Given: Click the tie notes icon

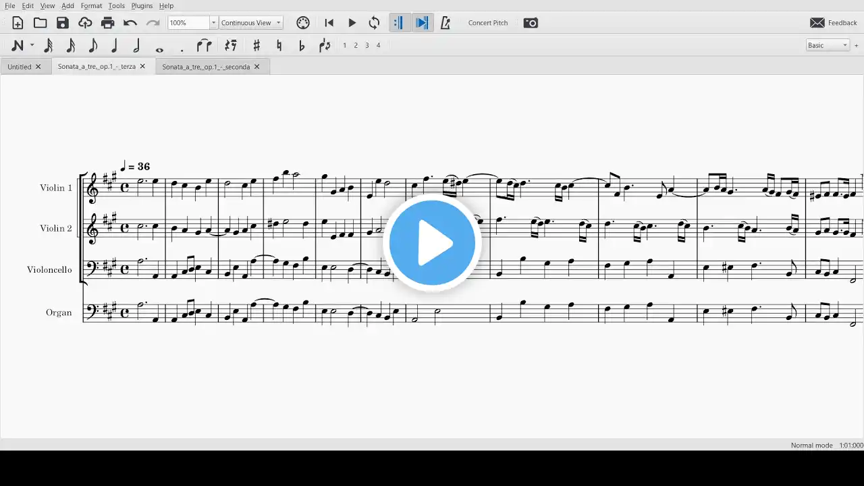Looking at the screenshot, I should pos(204,45).
